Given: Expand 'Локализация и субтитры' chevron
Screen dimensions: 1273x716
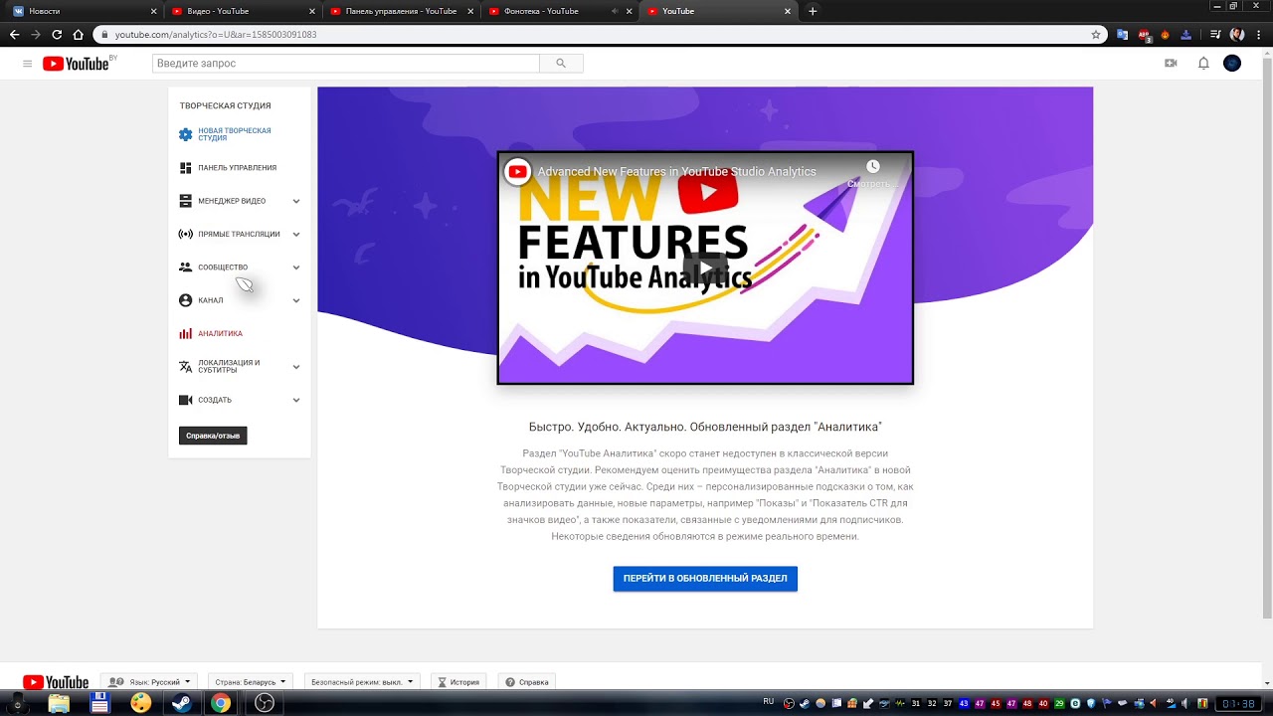Looking at the screenshot, I should [x=296, y=367].
